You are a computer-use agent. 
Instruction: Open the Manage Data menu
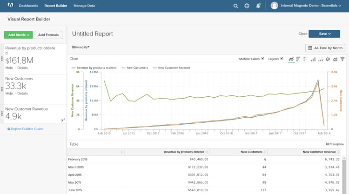tap(84, 6)
